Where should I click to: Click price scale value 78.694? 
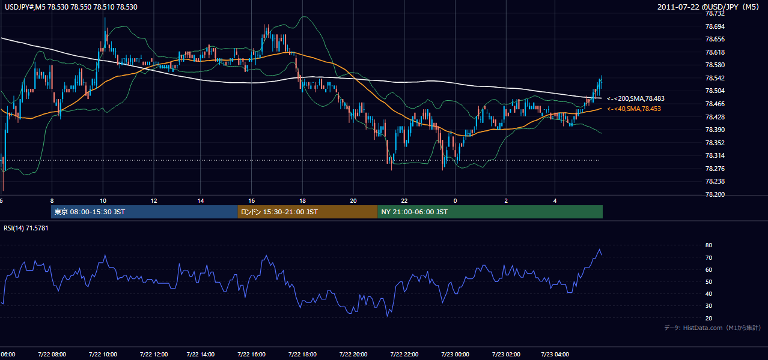pyautogui.click(x=715, y=26)
